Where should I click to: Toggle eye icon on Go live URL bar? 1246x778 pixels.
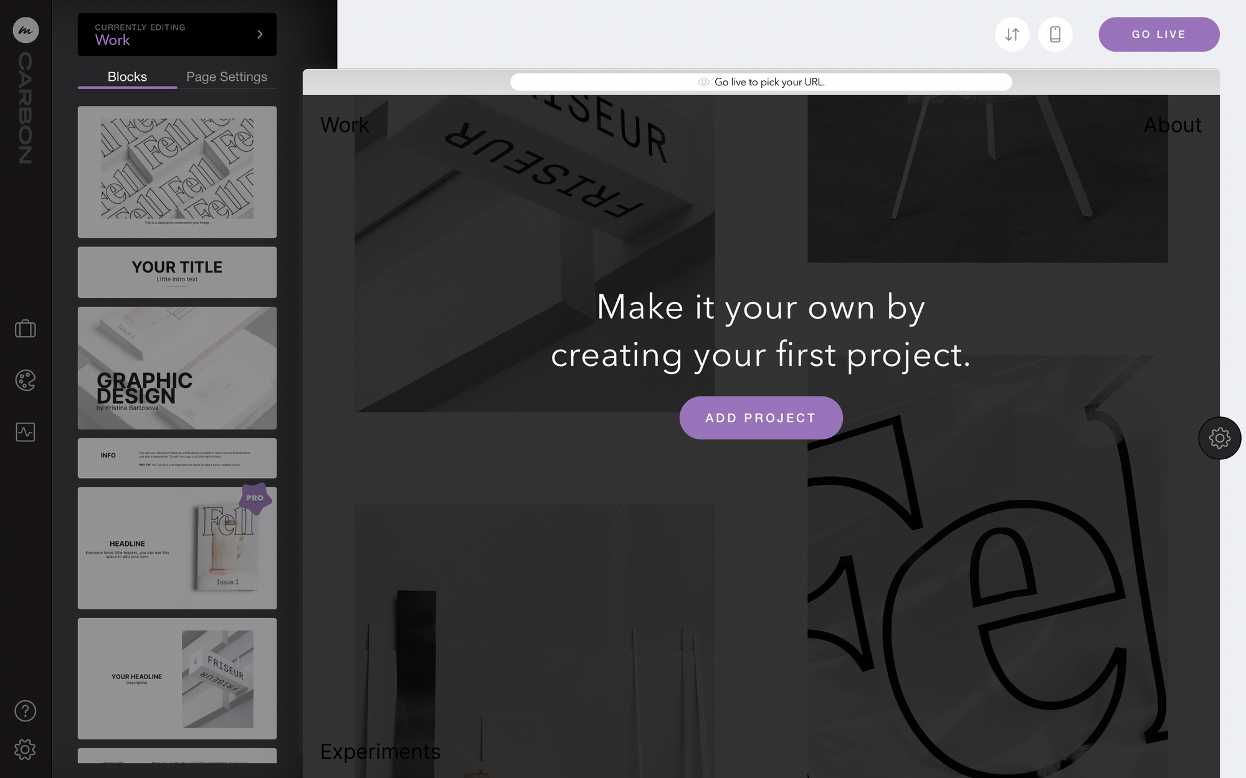pos(703,82)
